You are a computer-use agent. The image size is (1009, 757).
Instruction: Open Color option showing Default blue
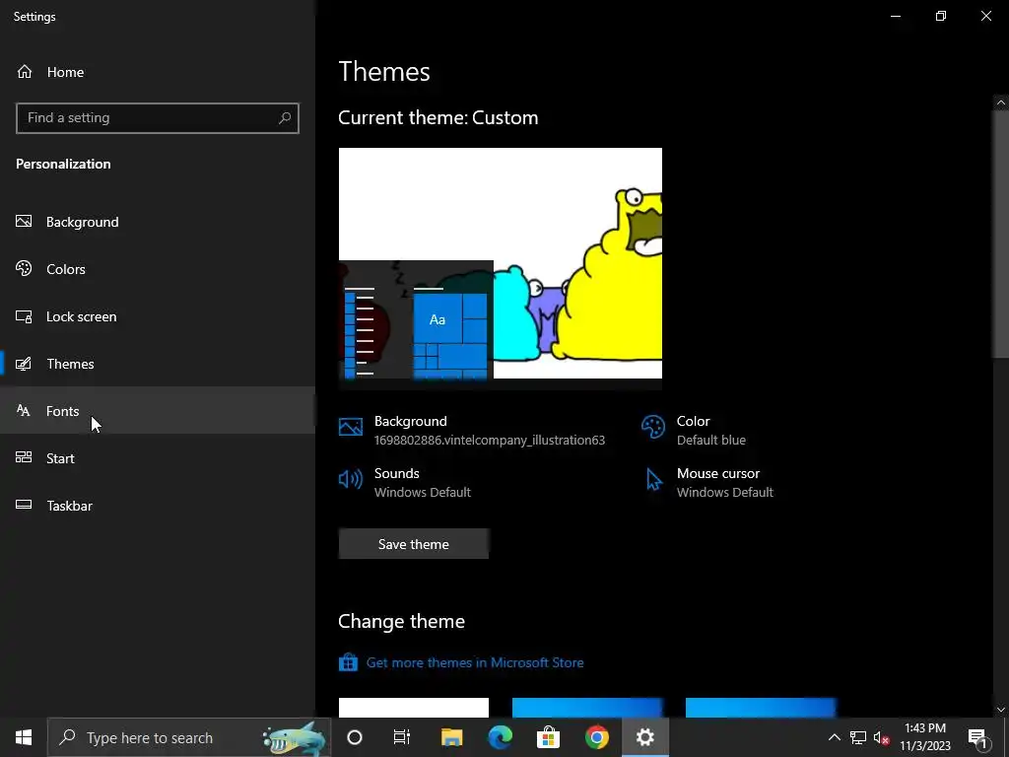click(x=695, y=430)
